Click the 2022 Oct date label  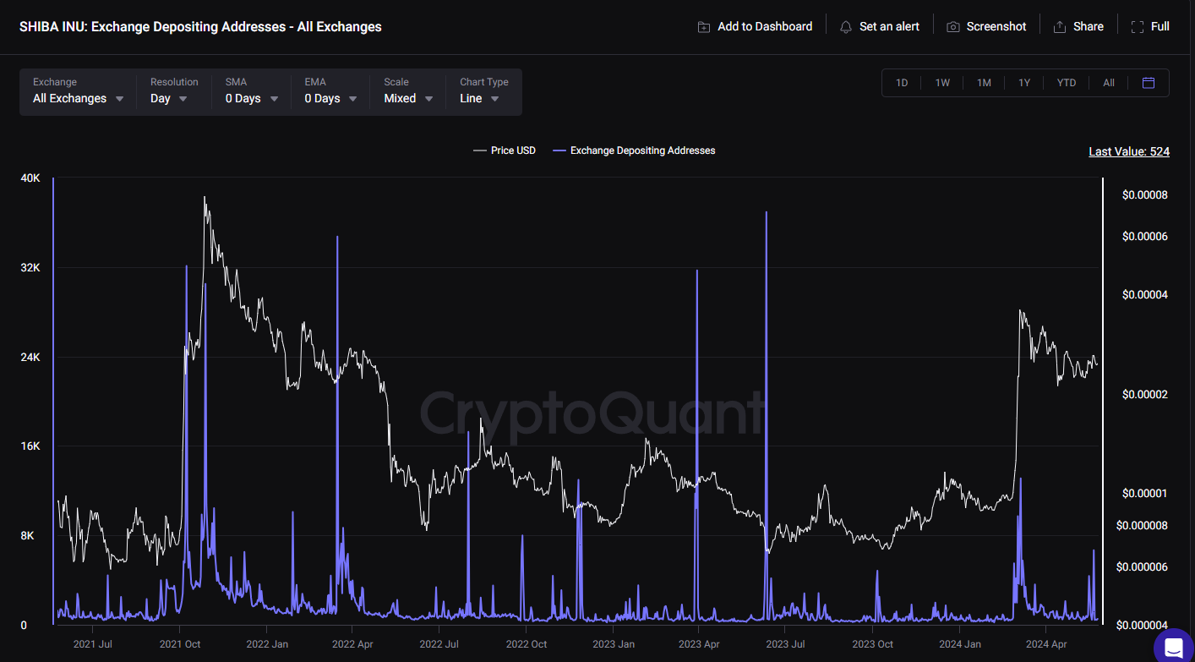(527, 644)
